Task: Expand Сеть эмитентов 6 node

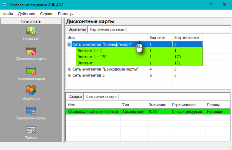Action: click(x=69, y=75)
